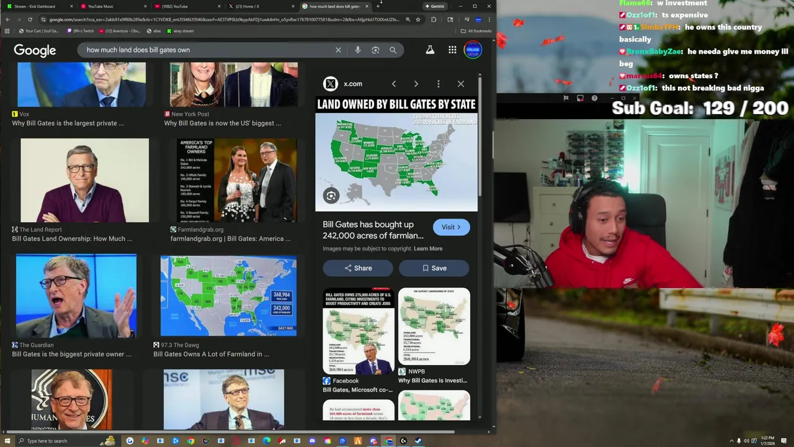Go to the previous image in preview panel
This screenshot has width=794, height=447.
point(393,84)
